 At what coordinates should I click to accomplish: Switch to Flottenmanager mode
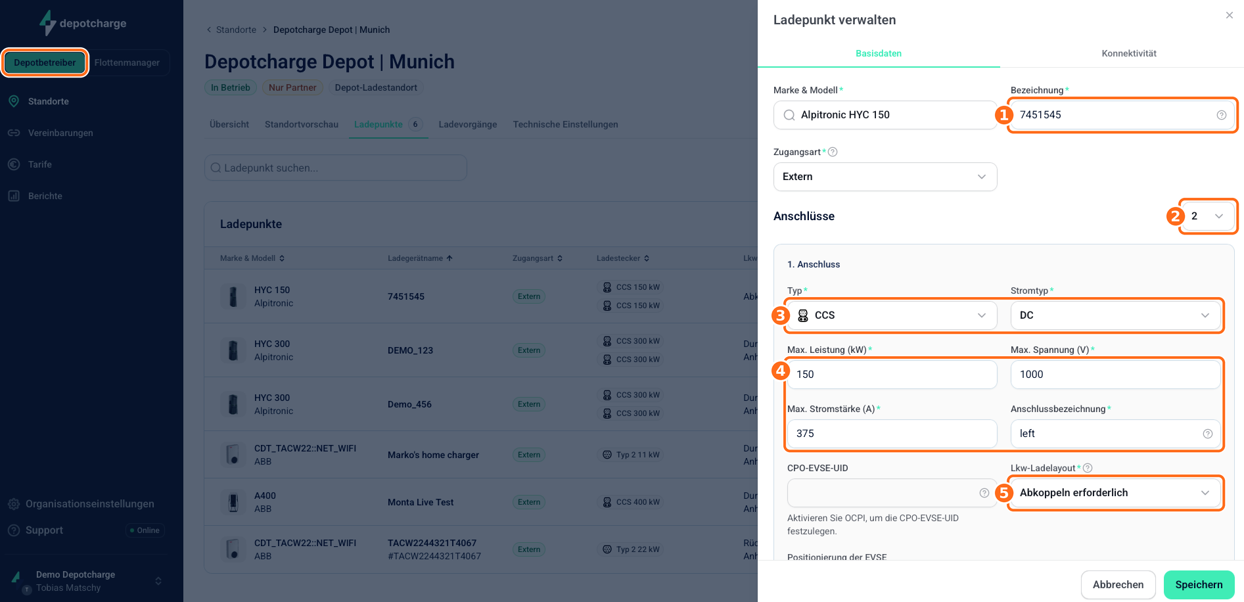(127, 62)
